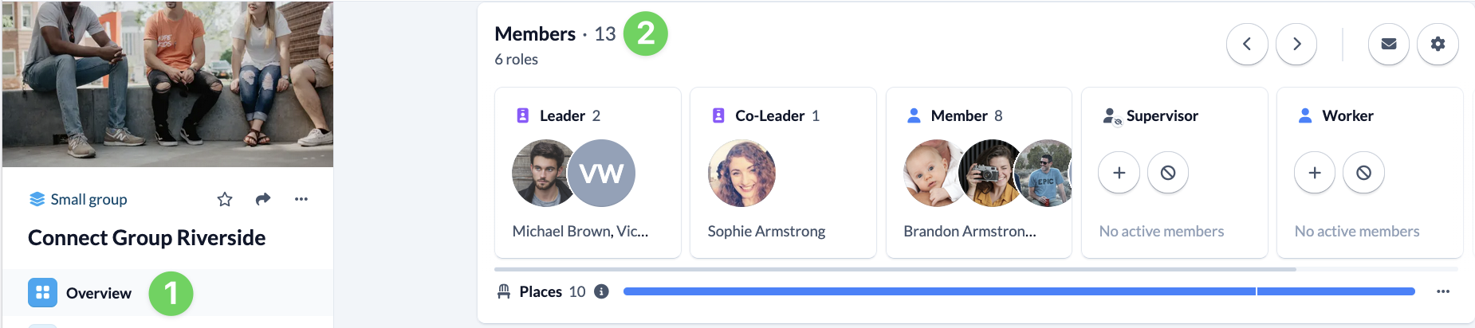Screen dimensions: 1475x328
Task: Star the Connect Group Riverside group
Action: [x=225, y=199]
